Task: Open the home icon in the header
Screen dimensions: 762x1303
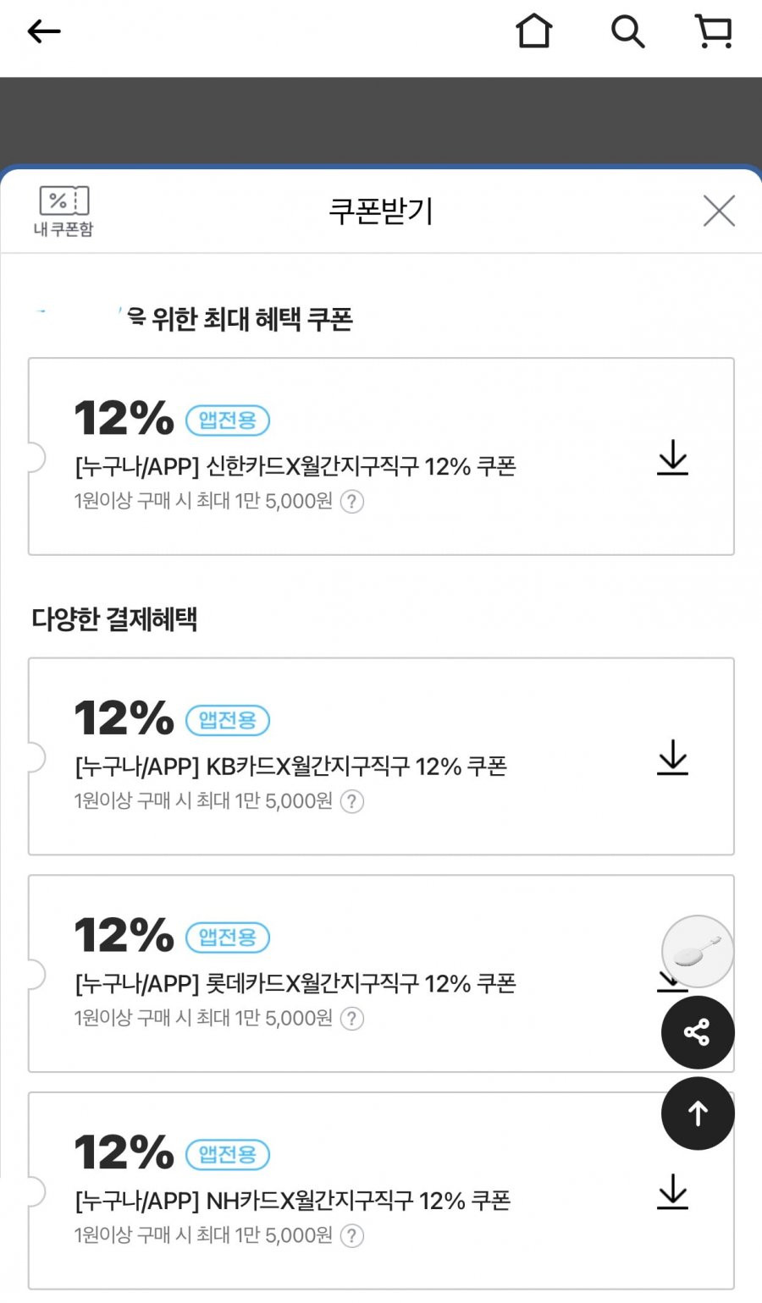Action: (534, 32)
